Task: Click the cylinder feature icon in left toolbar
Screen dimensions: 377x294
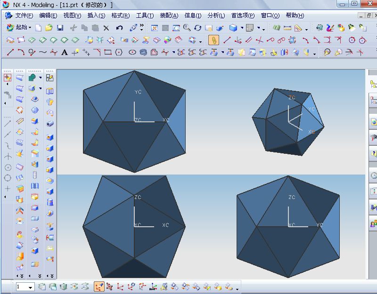Action: click(50, 202)
